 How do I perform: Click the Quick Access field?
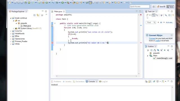tap(139, 6)
